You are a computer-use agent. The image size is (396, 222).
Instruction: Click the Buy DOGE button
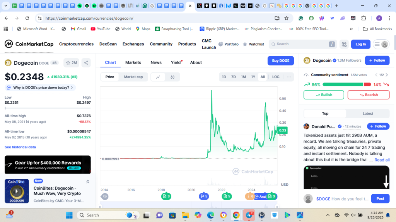[x=281, y=61]
